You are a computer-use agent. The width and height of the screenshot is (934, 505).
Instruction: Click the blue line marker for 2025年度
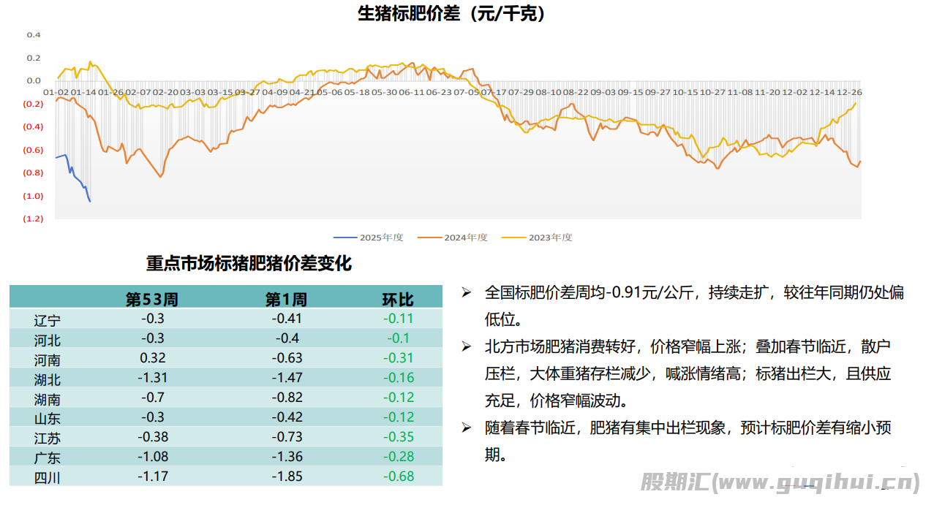pos(344,238)
